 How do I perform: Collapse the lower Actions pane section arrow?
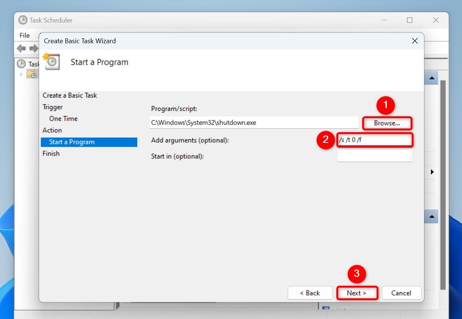pyautogui.click(x=431, y=216)
